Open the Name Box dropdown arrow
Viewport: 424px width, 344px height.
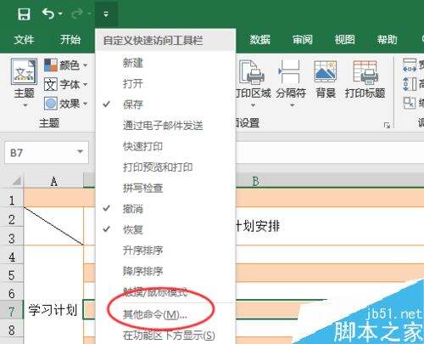point(81,152)
